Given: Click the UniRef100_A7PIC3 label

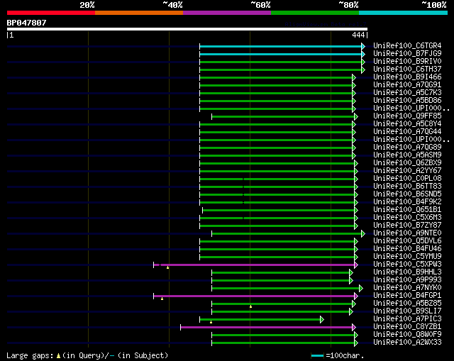Looking at the screenshot, I should (407, 319).
